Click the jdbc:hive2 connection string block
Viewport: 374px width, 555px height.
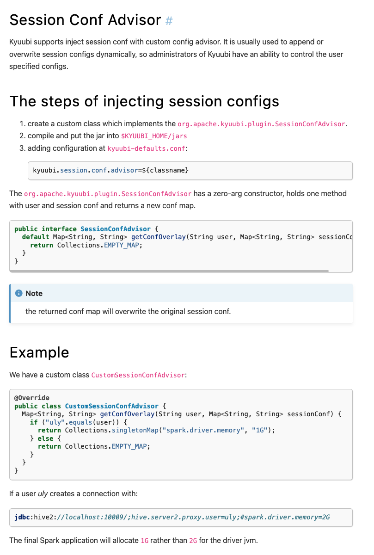[x=181, y=518]
